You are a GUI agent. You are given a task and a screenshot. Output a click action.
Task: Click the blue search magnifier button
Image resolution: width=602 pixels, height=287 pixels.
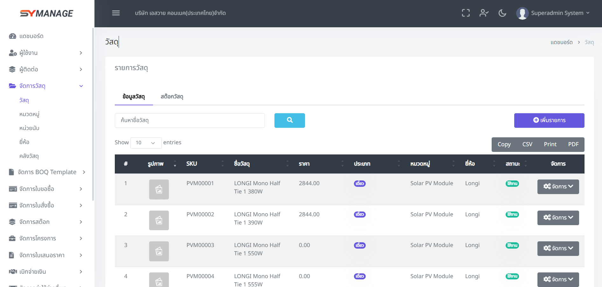[x=289, y=120]
